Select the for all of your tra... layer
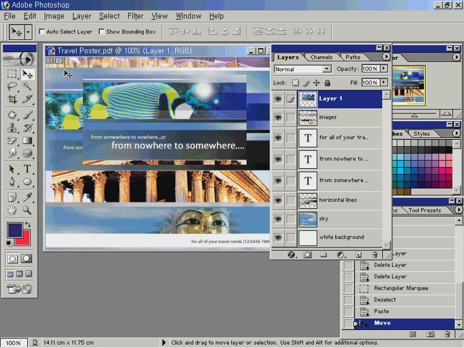The height and width of the screenshot is (348, 464). (x=340, y=138)
